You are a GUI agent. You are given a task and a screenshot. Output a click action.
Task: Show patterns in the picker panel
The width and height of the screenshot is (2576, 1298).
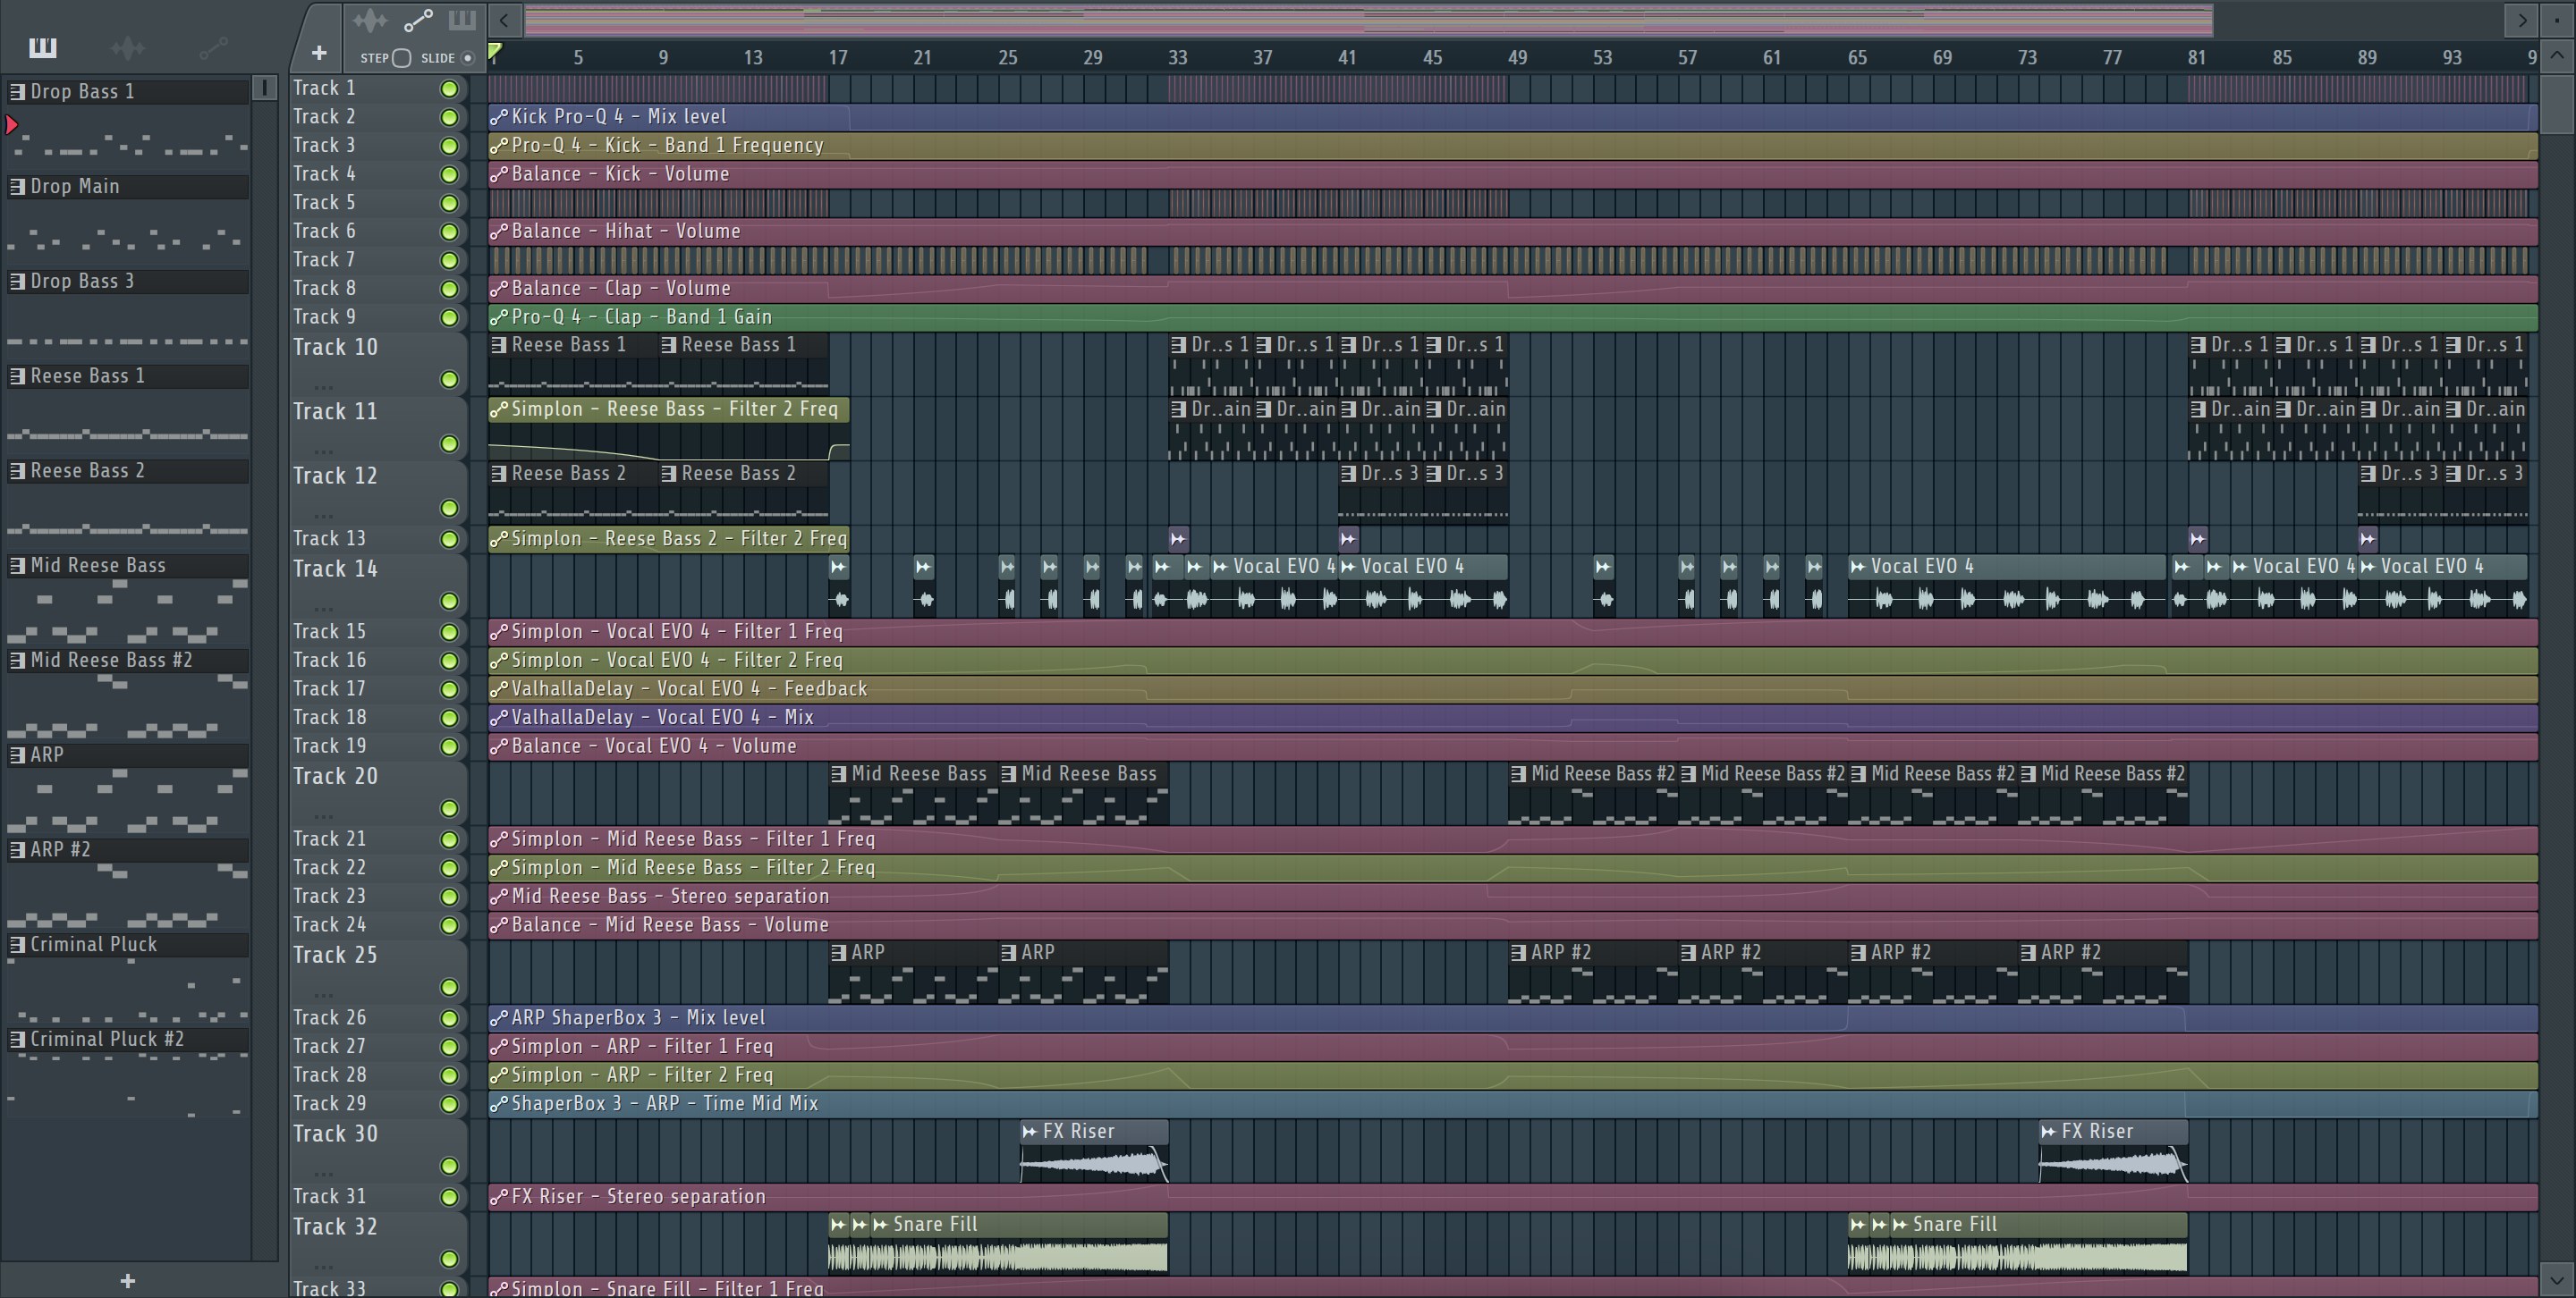coord(43,47)
